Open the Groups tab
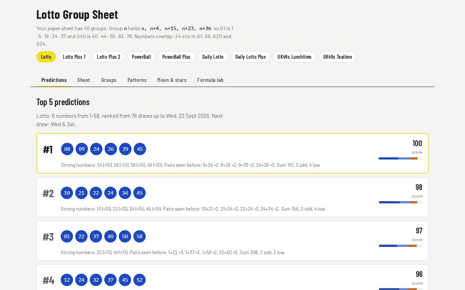Screen dimensions: 465x290 click(109, 80)
